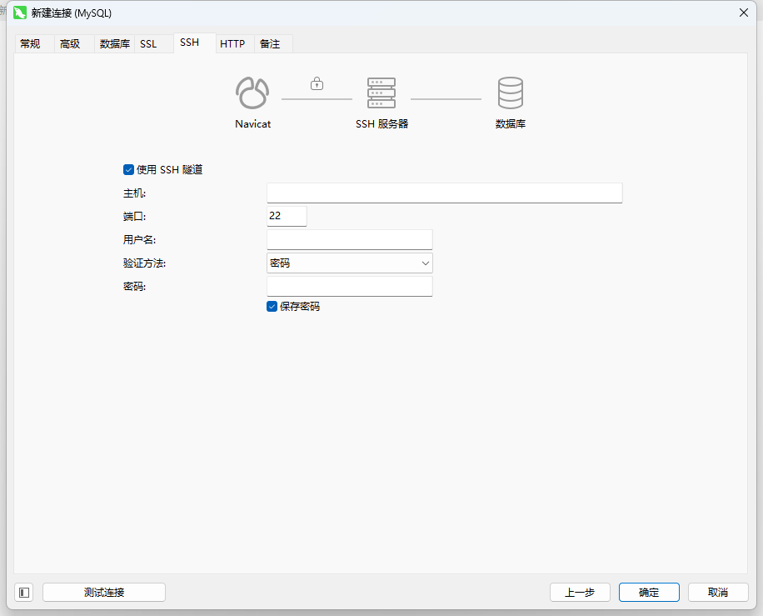Toggle the 保存密码 checkbox
The image size is (763, 616).
(272, 306)
